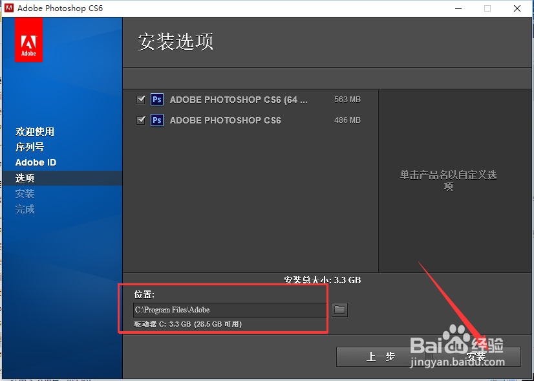This screenshot has height=381, width=534.
Task: Select the 486 MB ADOBE PHOTOSHOP CS6 product name
Action: coord(226,120)
